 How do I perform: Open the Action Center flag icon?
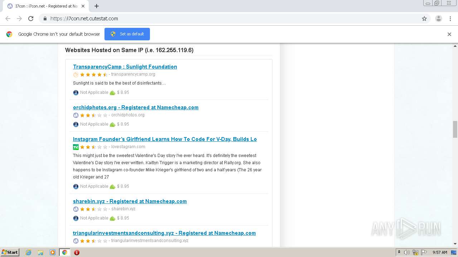click(424, 252)
